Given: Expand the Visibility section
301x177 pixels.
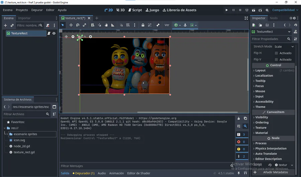Looking at the screenshot, I should click(x=273, y=117).
